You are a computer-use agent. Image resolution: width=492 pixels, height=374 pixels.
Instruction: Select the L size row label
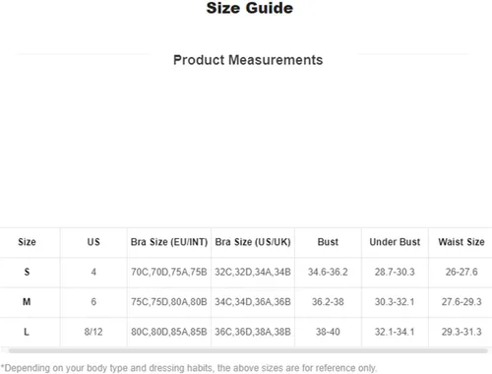tap(27, 332)
